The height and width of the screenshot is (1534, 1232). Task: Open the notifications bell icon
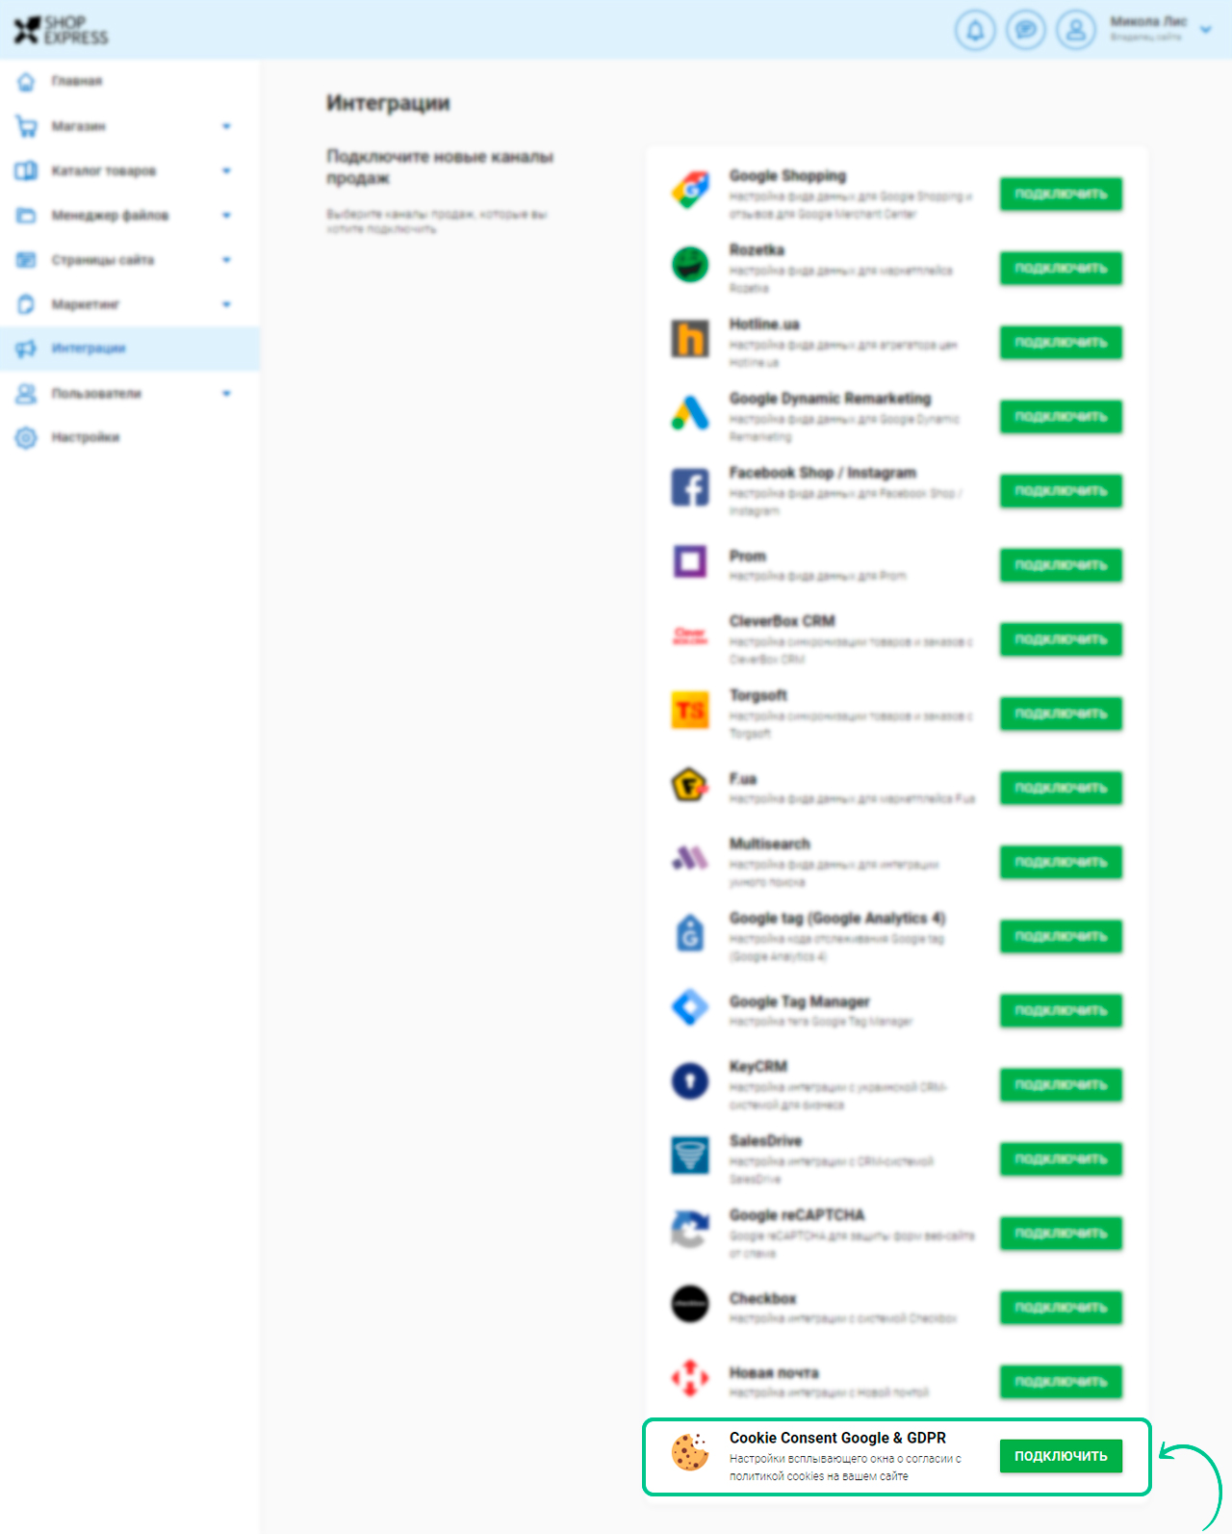975,30
